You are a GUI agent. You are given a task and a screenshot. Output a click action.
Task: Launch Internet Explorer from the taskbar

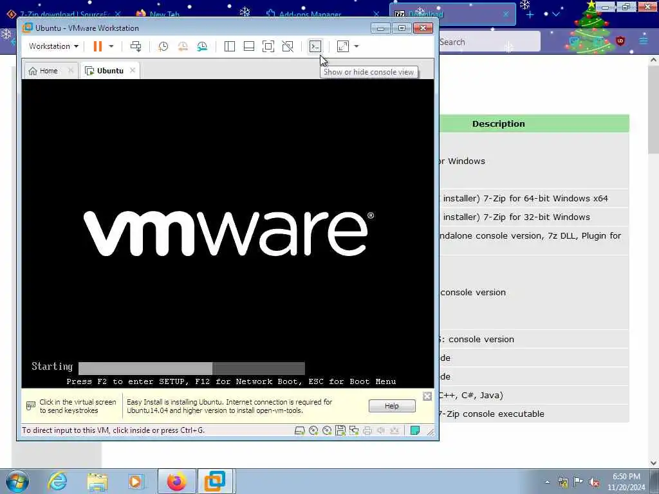[x=57, y=481]
